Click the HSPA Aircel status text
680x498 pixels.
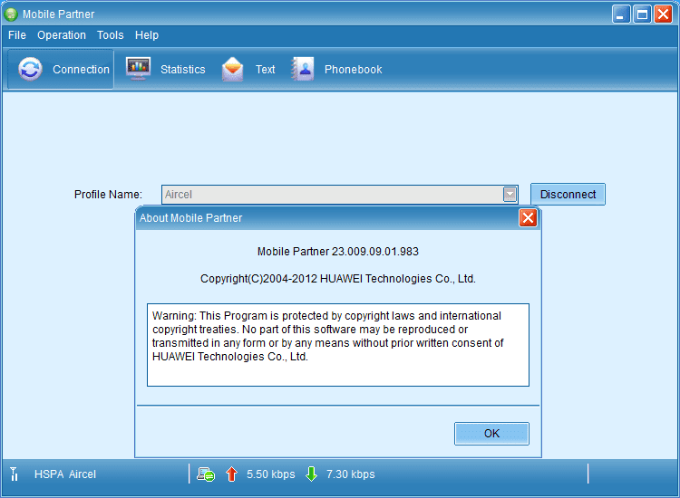[65, 474]
